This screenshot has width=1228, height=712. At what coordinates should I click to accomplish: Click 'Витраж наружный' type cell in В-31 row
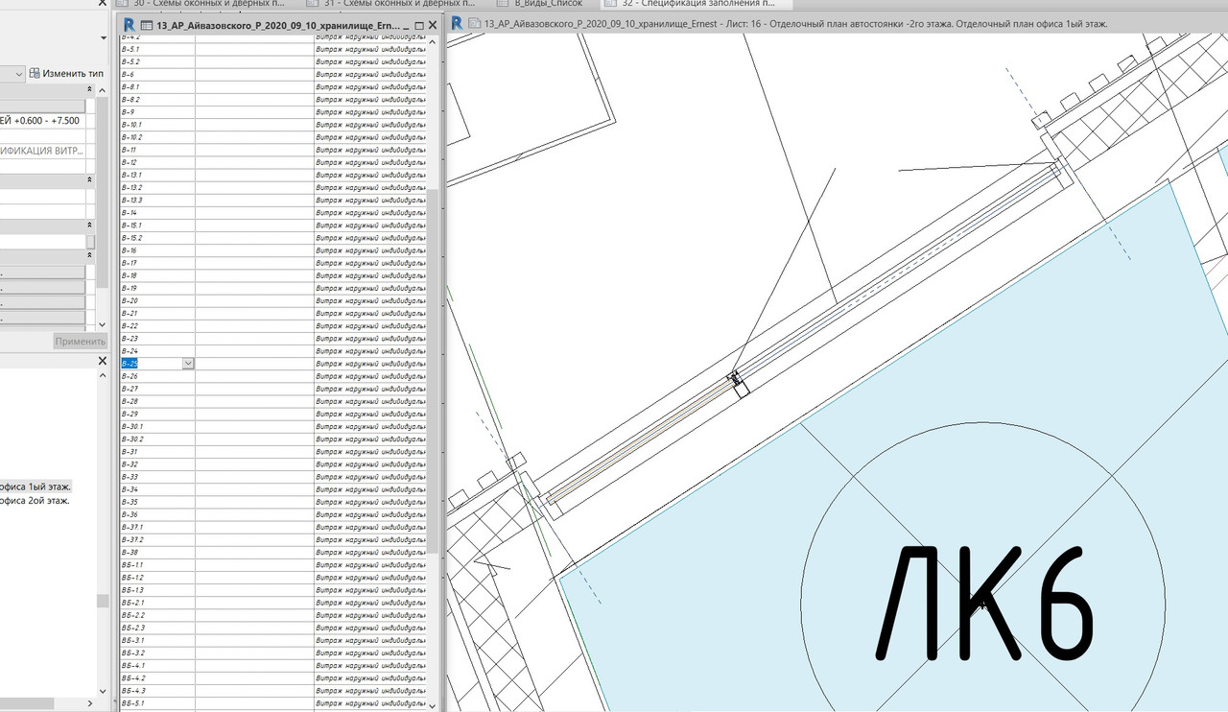pyautogui.click(x=371, y=451)
